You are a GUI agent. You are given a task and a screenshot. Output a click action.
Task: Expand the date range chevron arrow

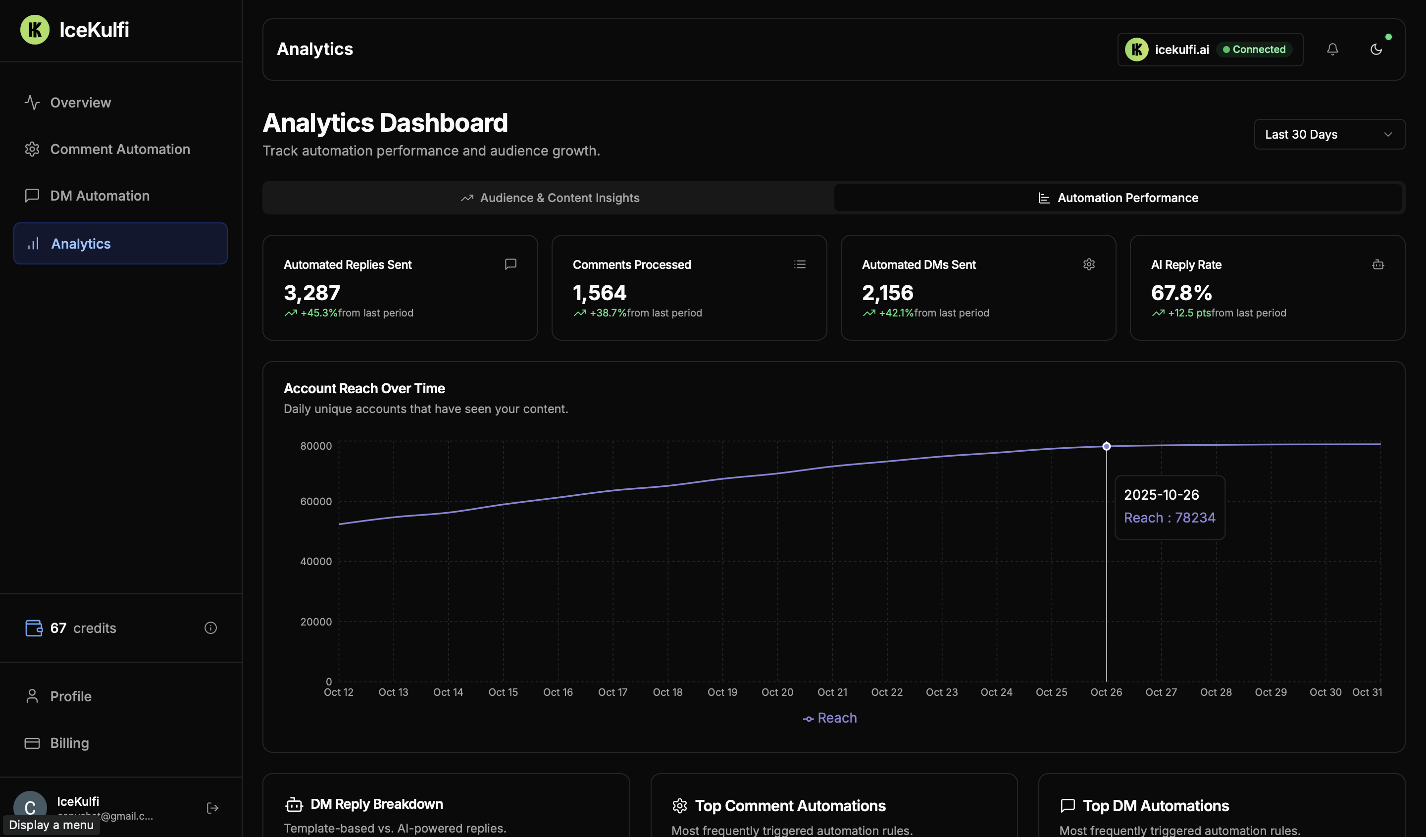(x=1387, y=134)
